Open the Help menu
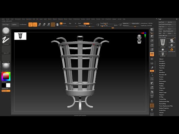This screenshot has height=134, width=179. 124,19
